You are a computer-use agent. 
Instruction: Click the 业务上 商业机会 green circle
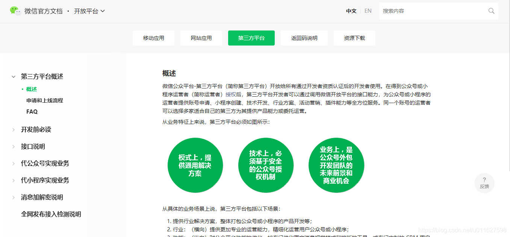[x=336, y=165]
